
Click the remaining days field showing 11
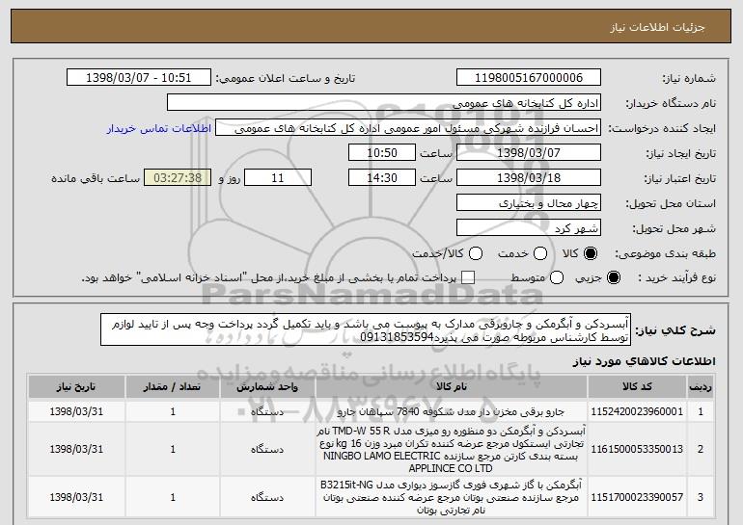(x=278, y=178)
